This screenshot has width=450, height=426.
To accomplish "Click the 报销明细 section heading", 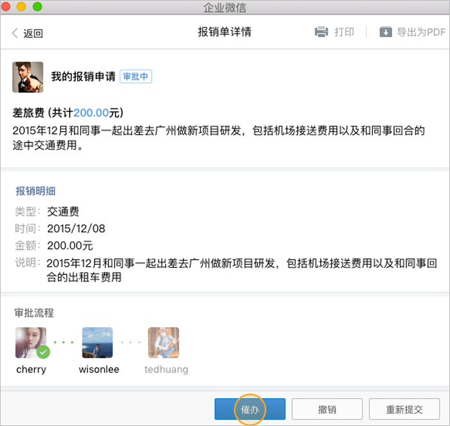I will (x=35, y=191).
